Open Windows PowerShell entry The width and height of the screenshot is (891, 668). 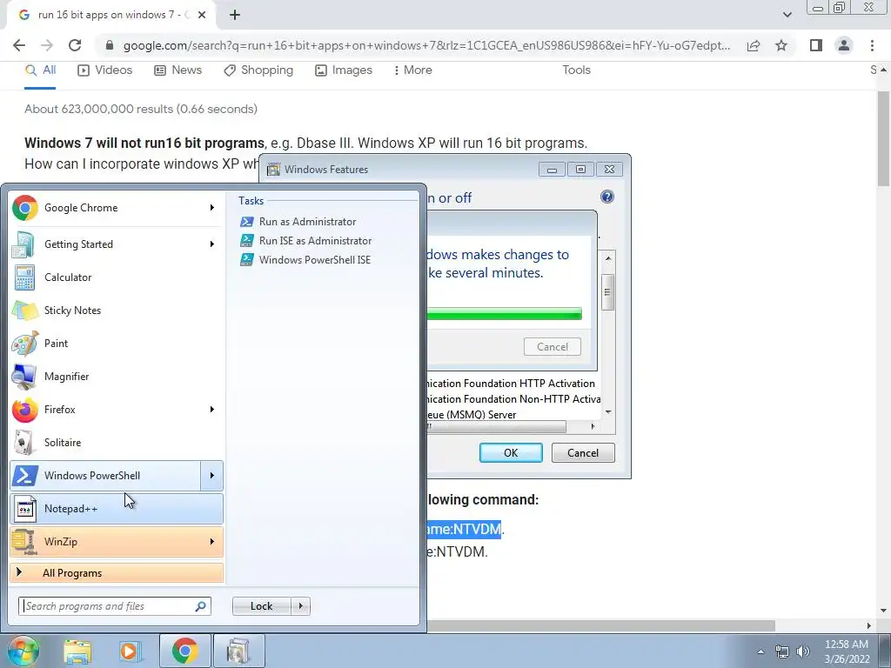[x=105, y=476]
